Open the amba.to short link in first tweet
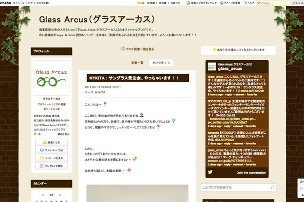 (x=252, y=91)
